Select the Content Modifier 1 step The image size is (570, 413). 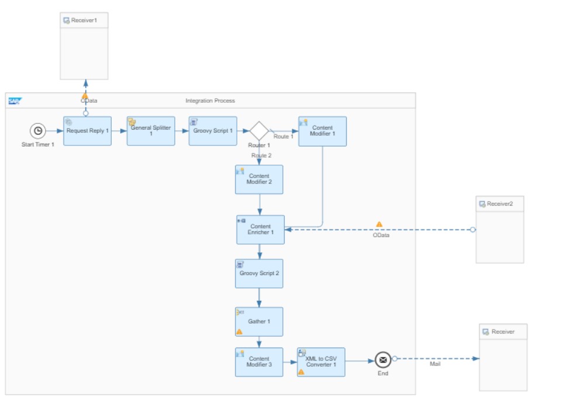323,131
